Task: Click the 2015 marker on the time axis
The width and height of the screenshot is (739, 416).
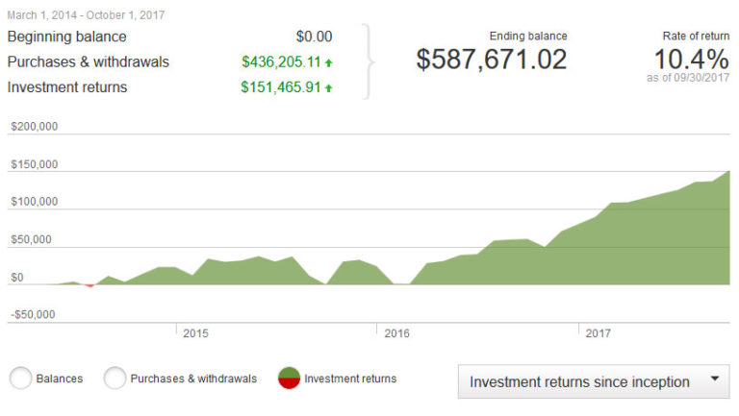Action: [195, 333]
